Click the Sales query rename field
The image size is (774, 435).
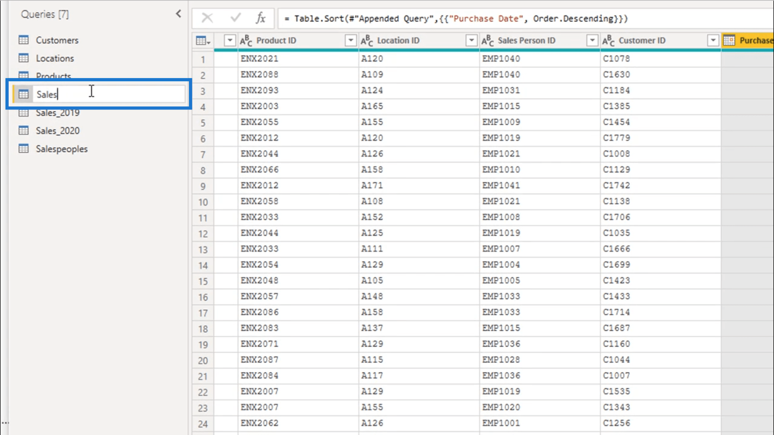108,94
